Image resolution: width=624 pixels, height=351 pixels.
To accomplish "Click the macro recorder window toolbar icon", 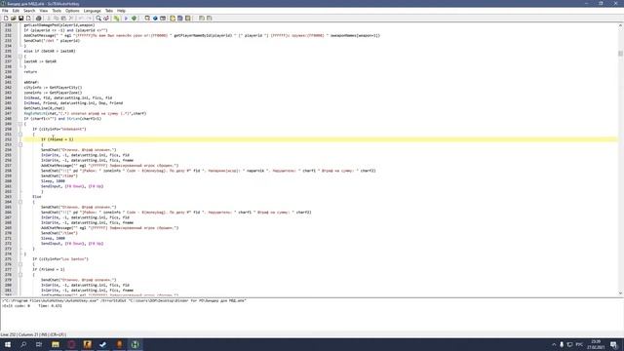I will (163, 18).
